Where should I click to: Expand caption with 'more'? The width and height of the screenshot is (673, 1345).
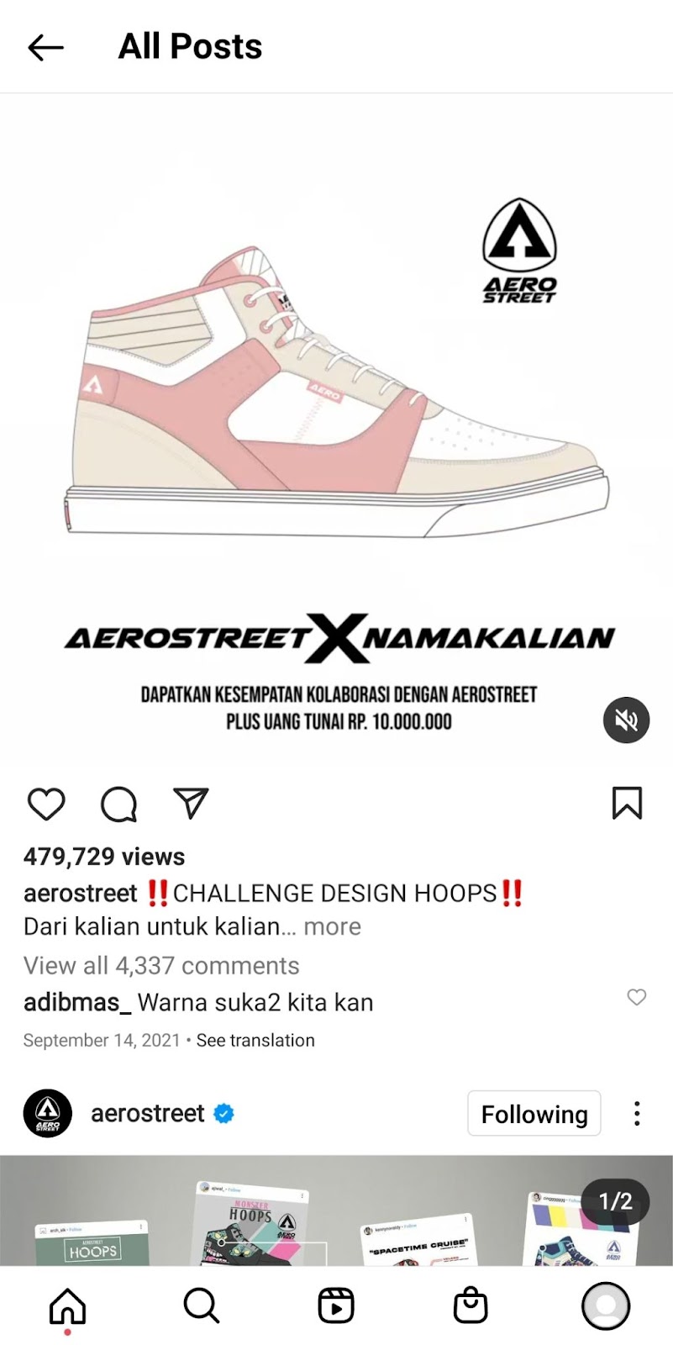point(333,926)
